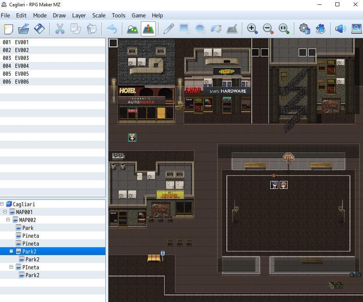Select the Cagliari project root
This screenshot has width=363, height=302.
click(x=24, y=204)
